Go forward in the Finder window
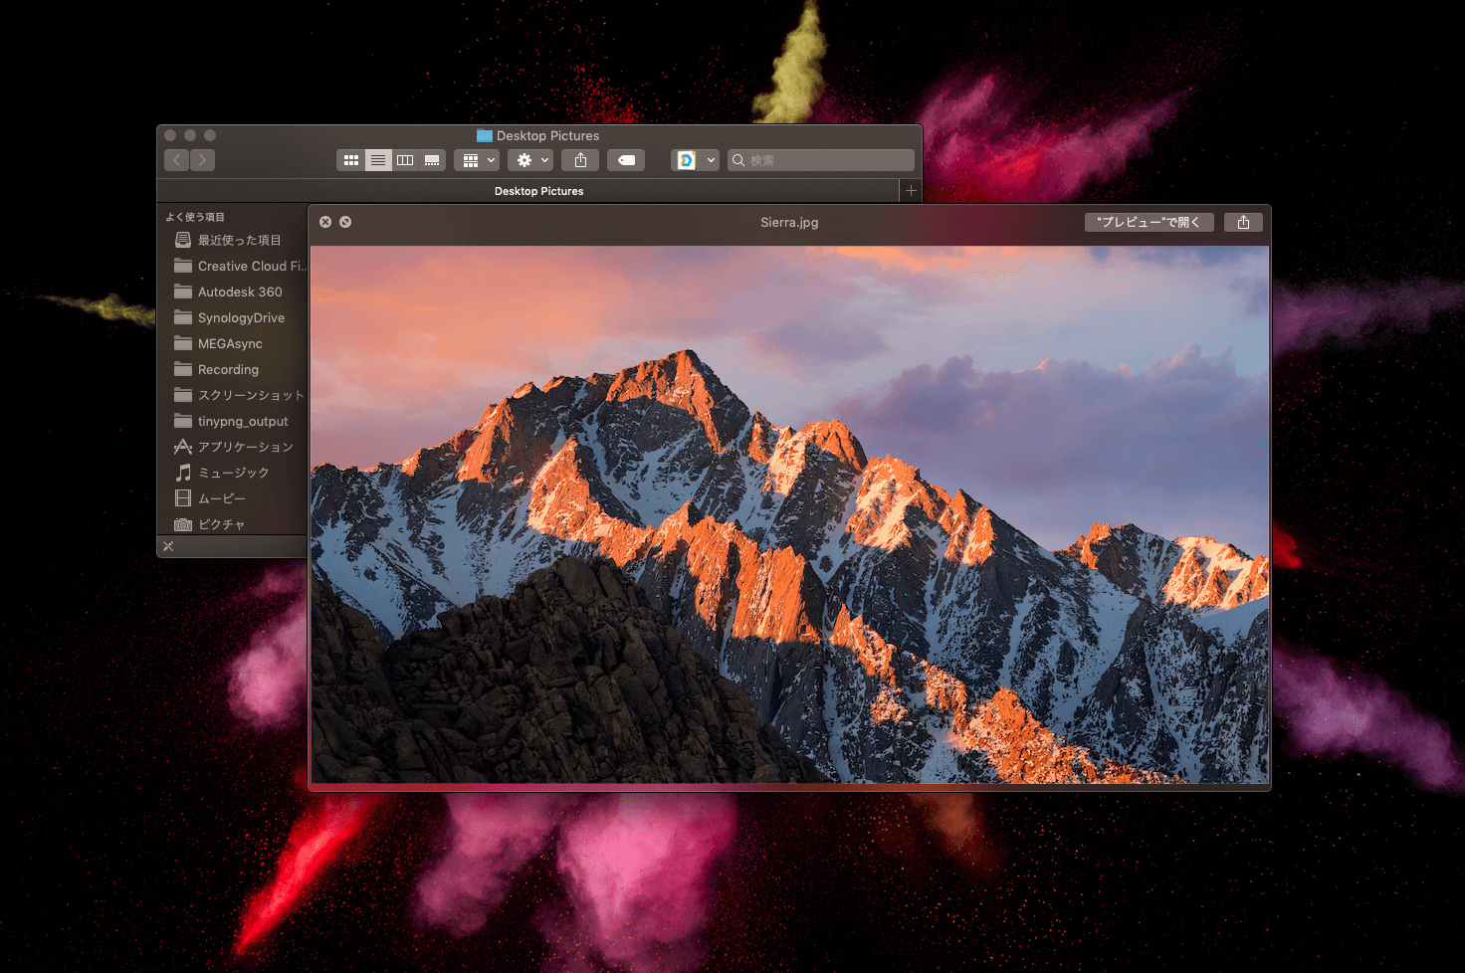 [203, 160]
